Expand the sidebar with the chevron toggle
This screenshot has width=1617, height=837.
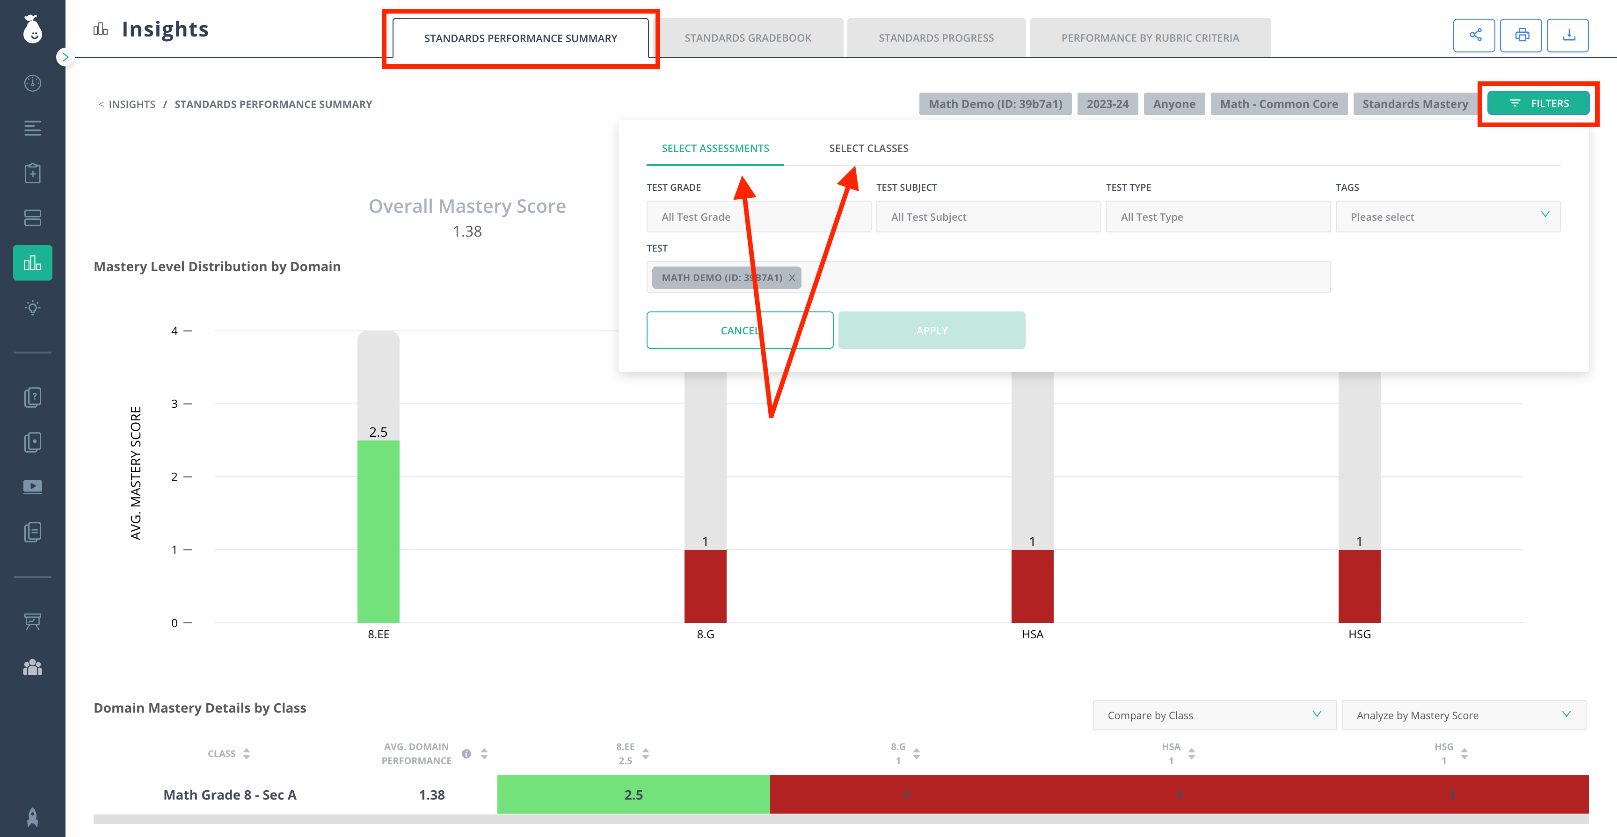tap(66, 57)
